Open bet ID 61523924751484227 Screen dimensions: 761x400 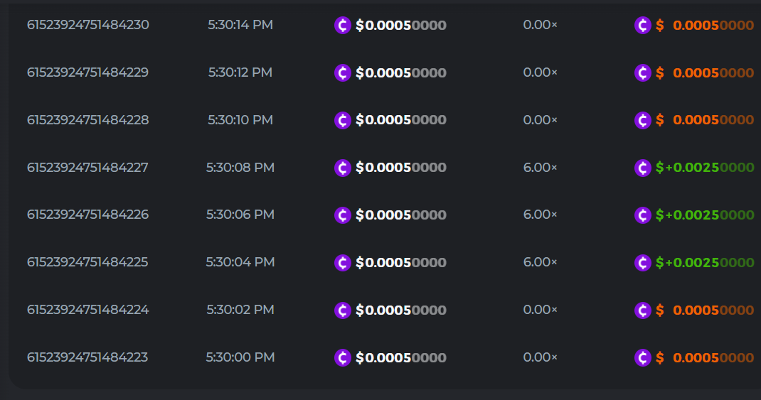tap(88, 168)
